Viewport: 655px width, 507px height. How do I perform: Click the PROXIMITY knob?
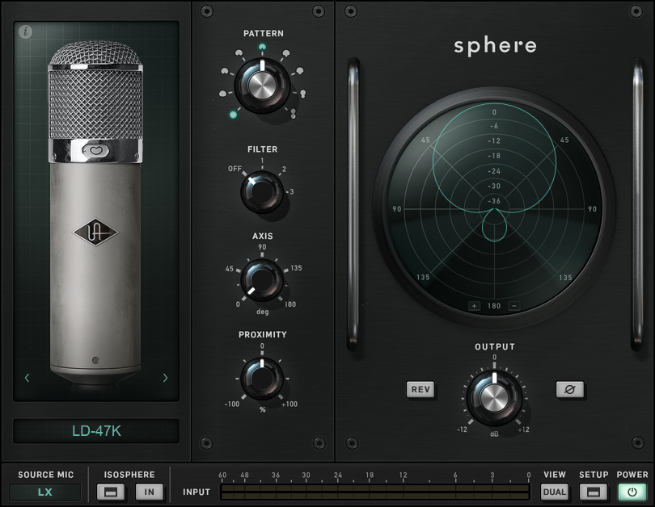[x=262, y=379]
